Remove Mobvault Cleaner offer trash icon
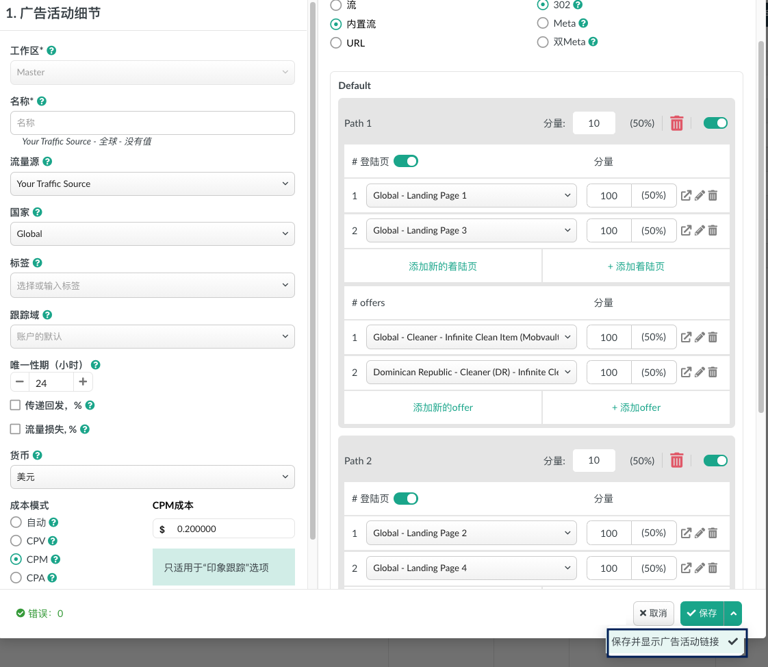Viewport: 768px width, 667px height. click(x=713, y=337)
